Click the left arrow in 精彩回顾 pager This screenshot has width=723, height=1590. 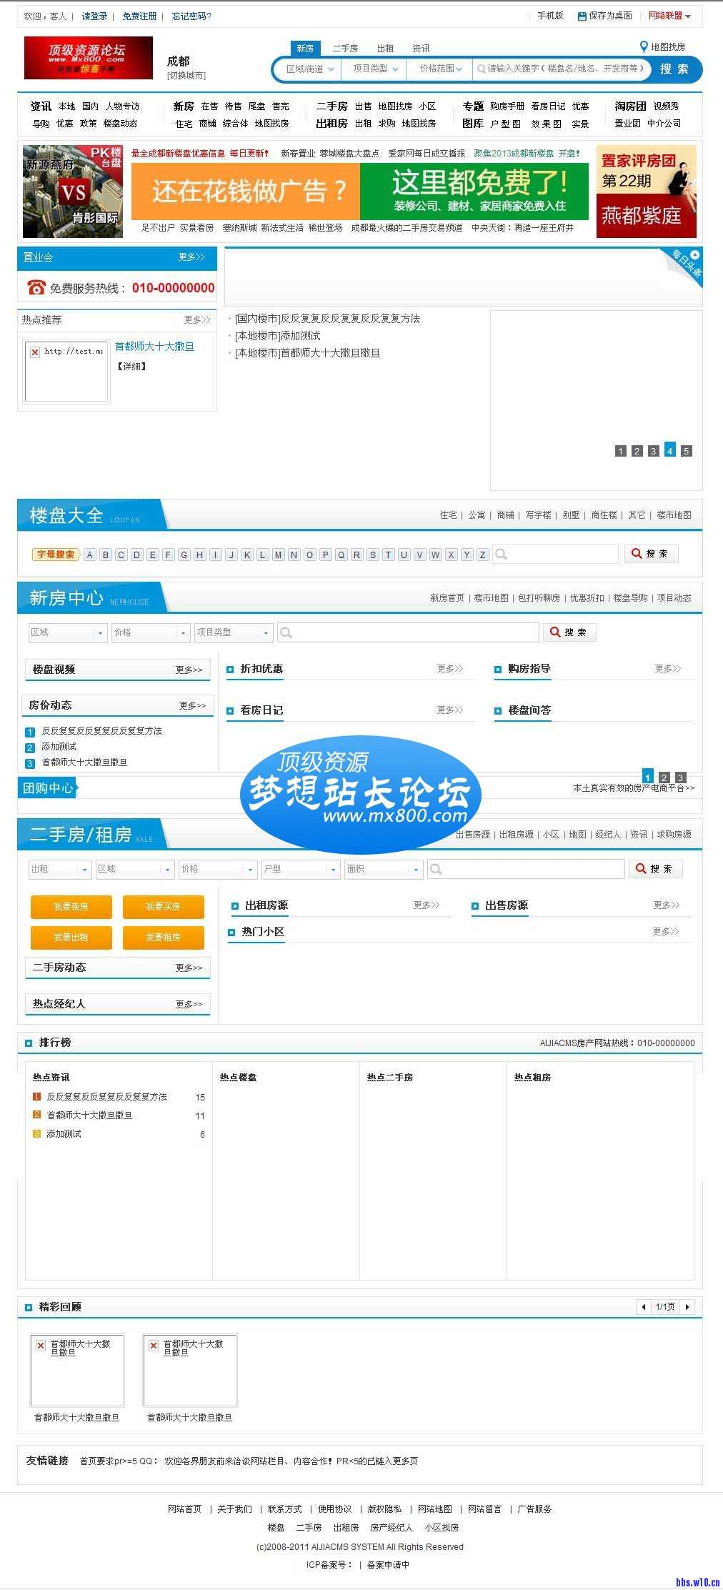(644, 1307)
